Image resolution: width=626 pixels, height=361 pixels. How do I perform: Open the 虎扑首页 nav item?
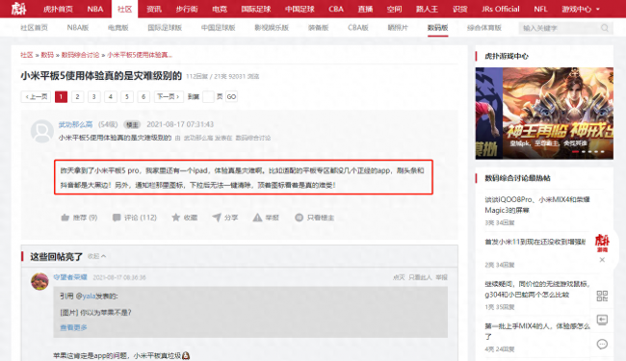pyautogui.click(x=58, y=9)
